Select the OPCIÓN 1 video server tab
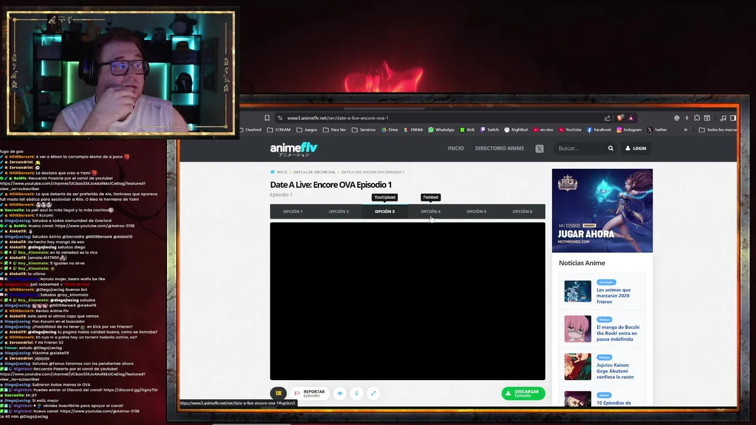The height and width of the screenshot is (425, 756). (293, 211)
